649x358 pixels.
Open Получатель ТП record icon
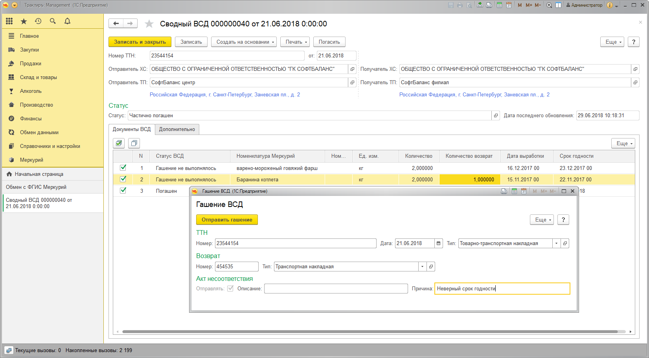tap(635, 82)
